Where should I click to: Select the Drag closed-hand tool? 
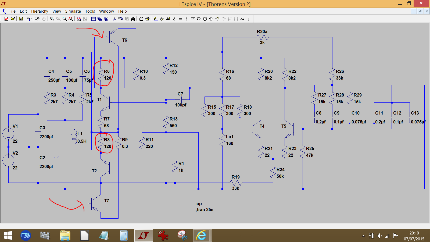pos(211,19)
